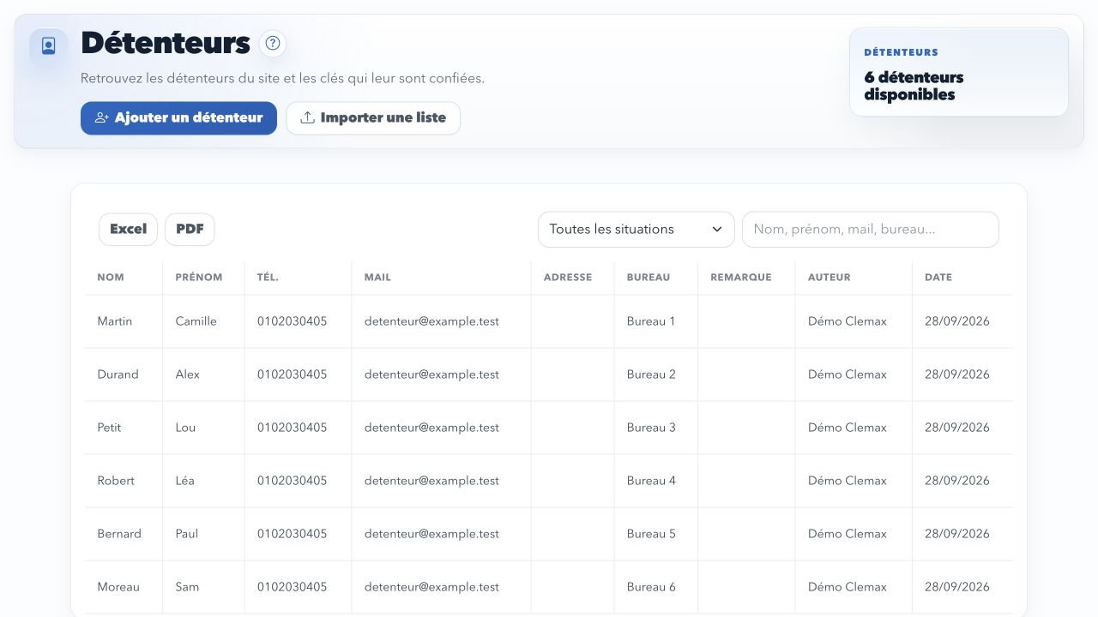Open the Toutes les situations dropdown
This screenshot has width=1098, height=617.
pyautogui.click(x=636, y=230)
